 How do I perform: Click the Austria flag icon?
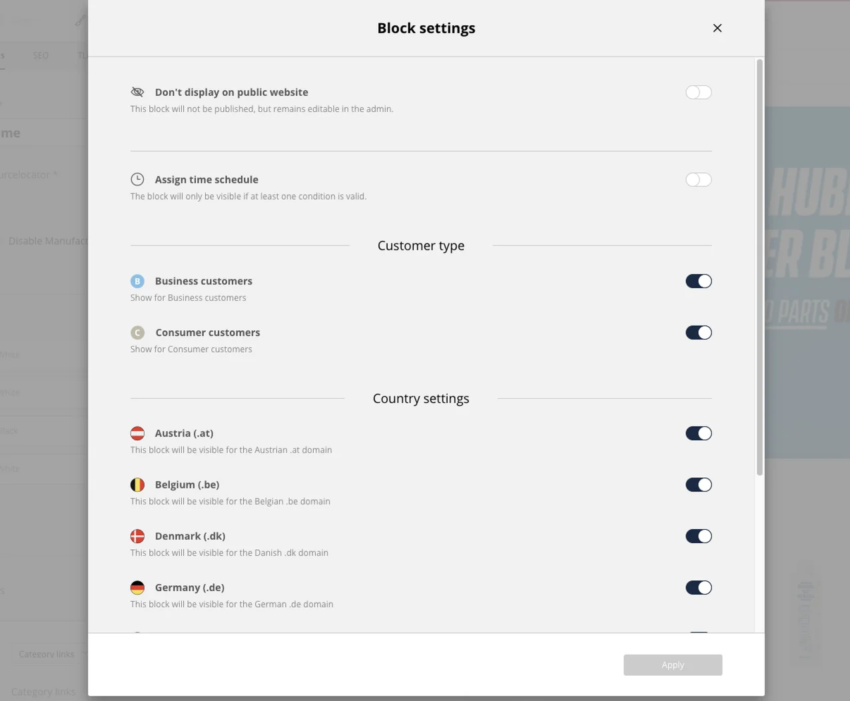pyautogui.click(x=137, y=433)
